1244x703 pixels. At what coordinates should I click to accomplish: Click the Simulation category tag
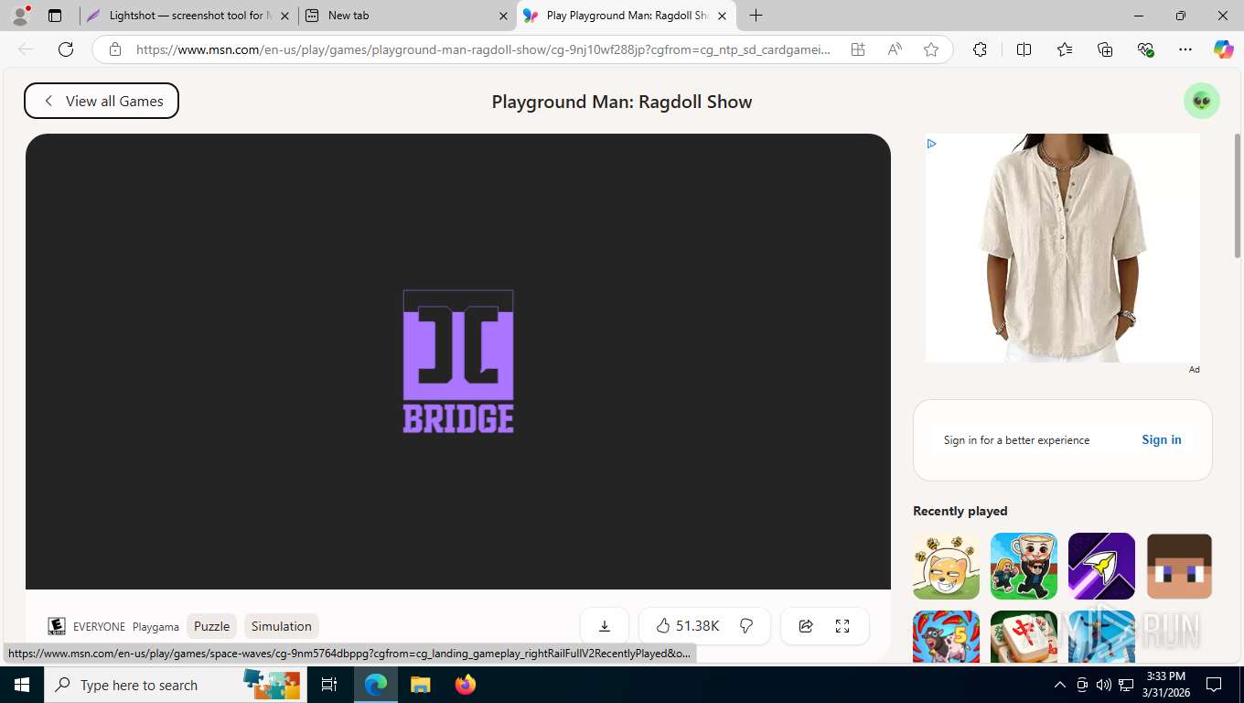click(x=282, y=626)
